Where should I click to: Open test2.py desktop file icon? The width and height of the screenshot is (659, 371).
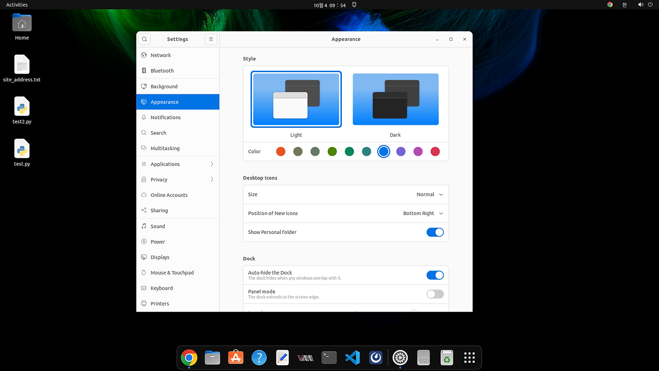22,107
